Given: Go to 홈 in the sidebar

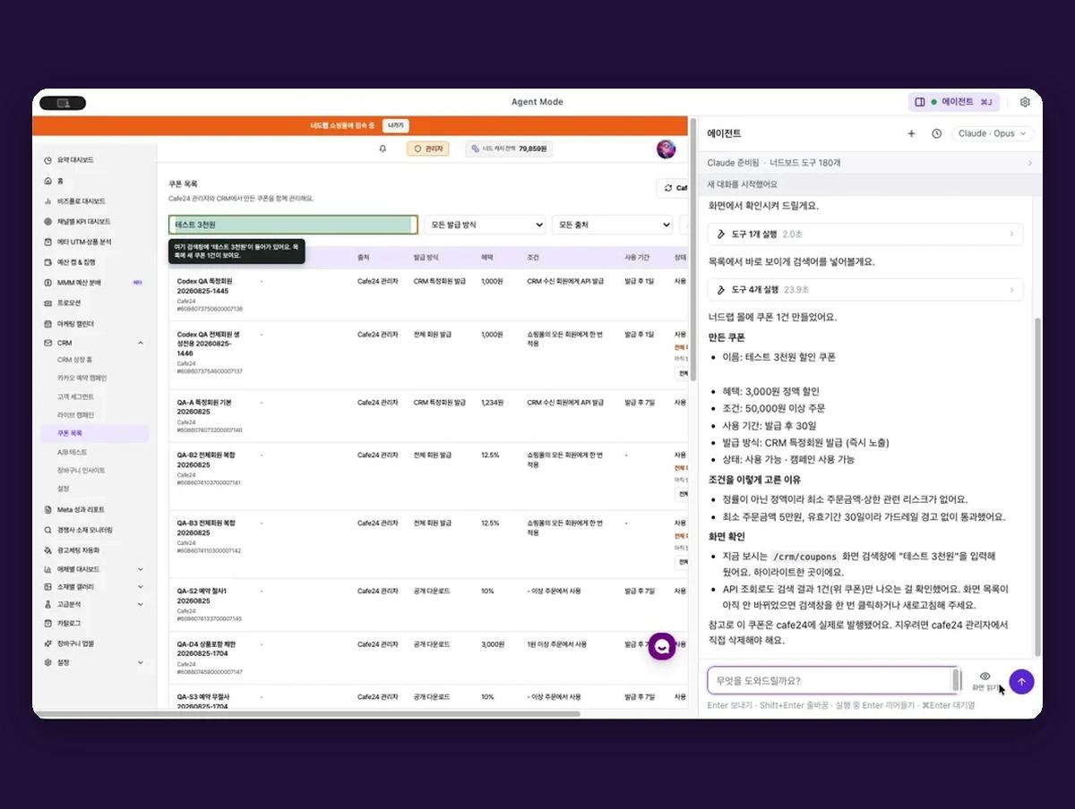Looking at the screenshot, I should [x=60, y=181].
